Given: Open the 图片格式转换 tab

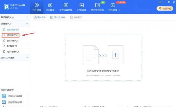Looking at the screenshot, I should point(97,7).
